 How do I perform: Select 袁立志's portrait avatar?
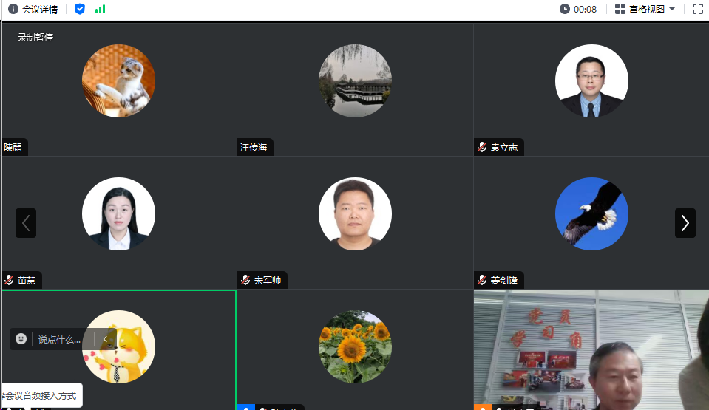(591, 81)
